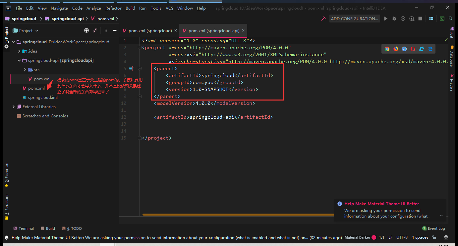The width and height of the screenshot is (458, 246).
Task: Open Project panel options three-dot icon
Action: coord(106,30)
